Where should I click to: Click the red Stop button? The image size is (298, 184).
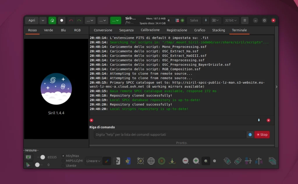(262, 135)
